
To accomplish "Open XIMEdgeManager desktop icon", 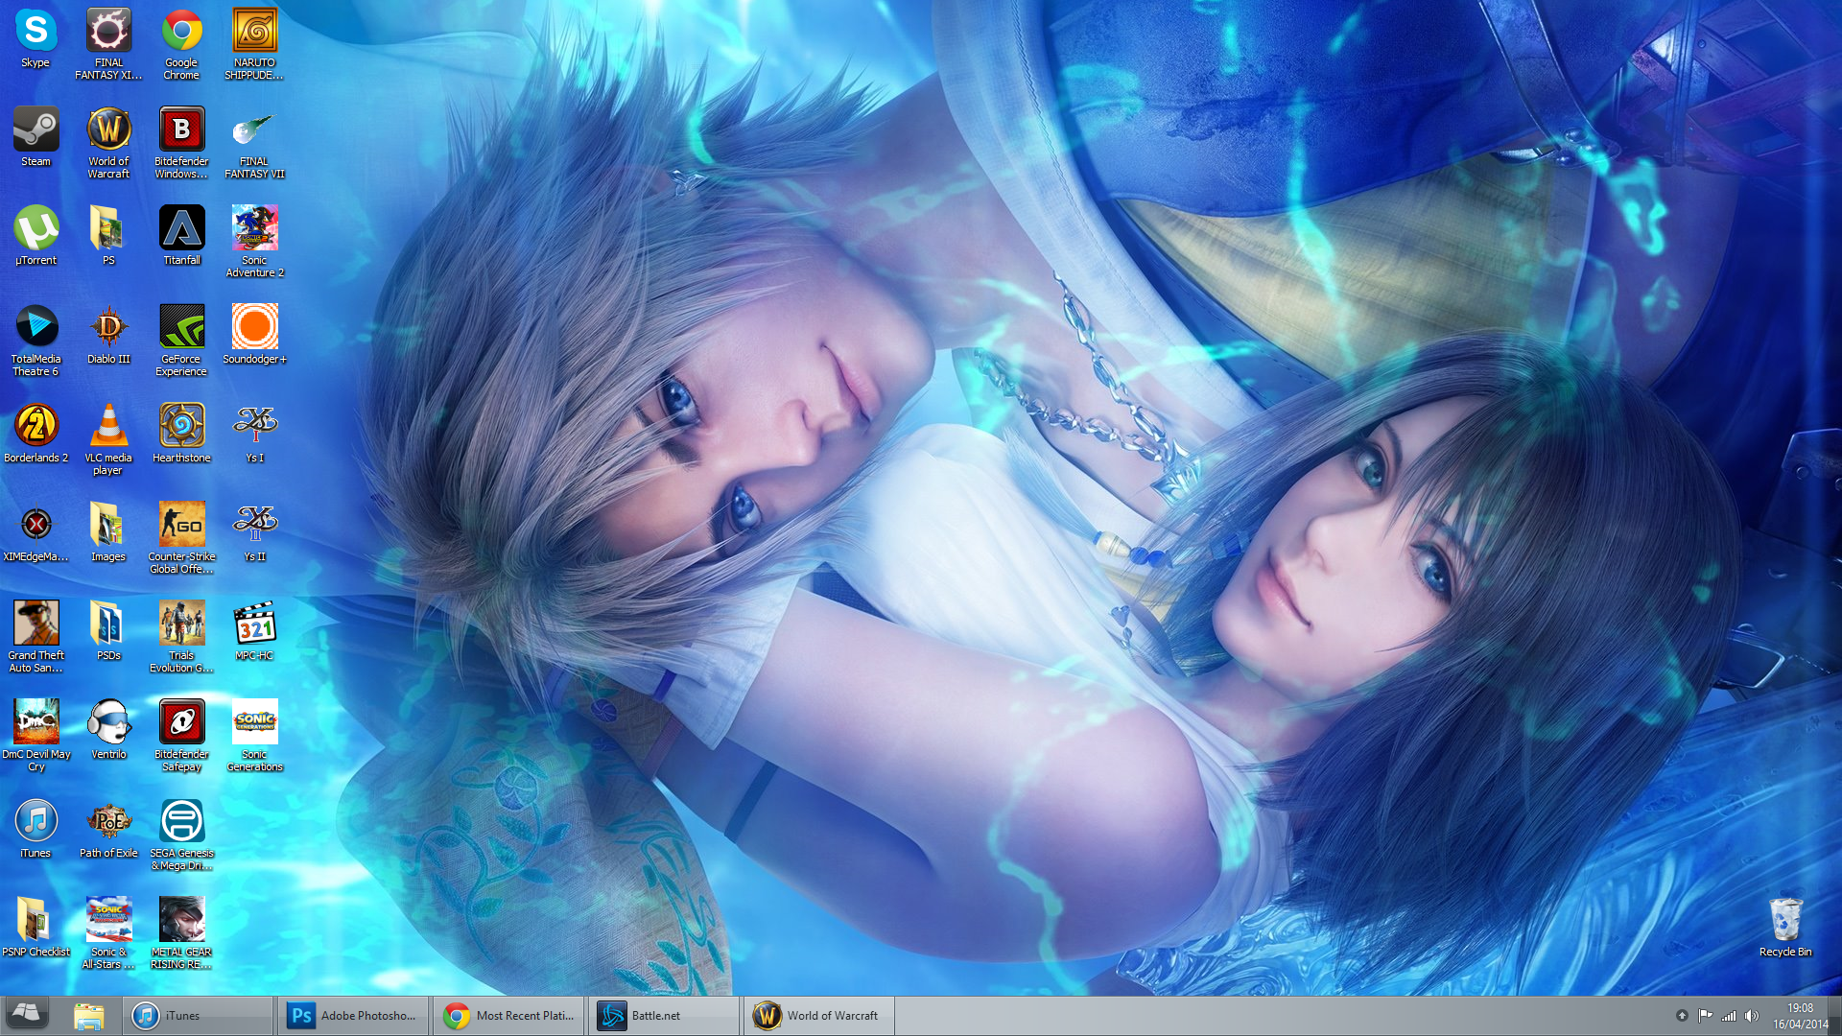I will point(35,532).
